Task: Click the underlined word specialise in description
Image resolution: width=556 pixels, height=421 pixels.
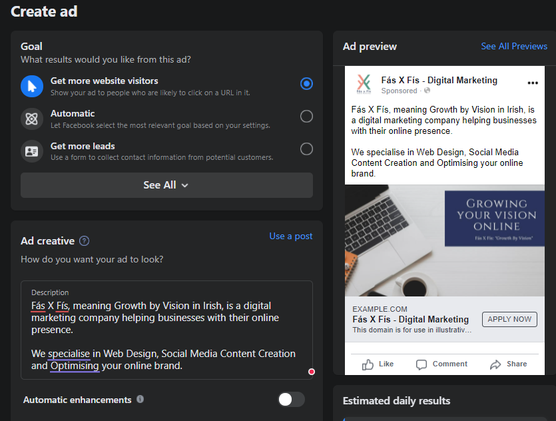Action: tap(69, 354)
